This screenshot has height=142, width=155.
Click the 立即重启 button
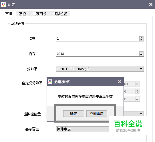[97, 113]
